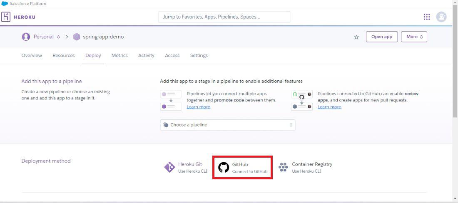Click the HEROKU wordmark text
This screenshot has height=203, width=458.
pyautogui.click(x=25, y=17)
